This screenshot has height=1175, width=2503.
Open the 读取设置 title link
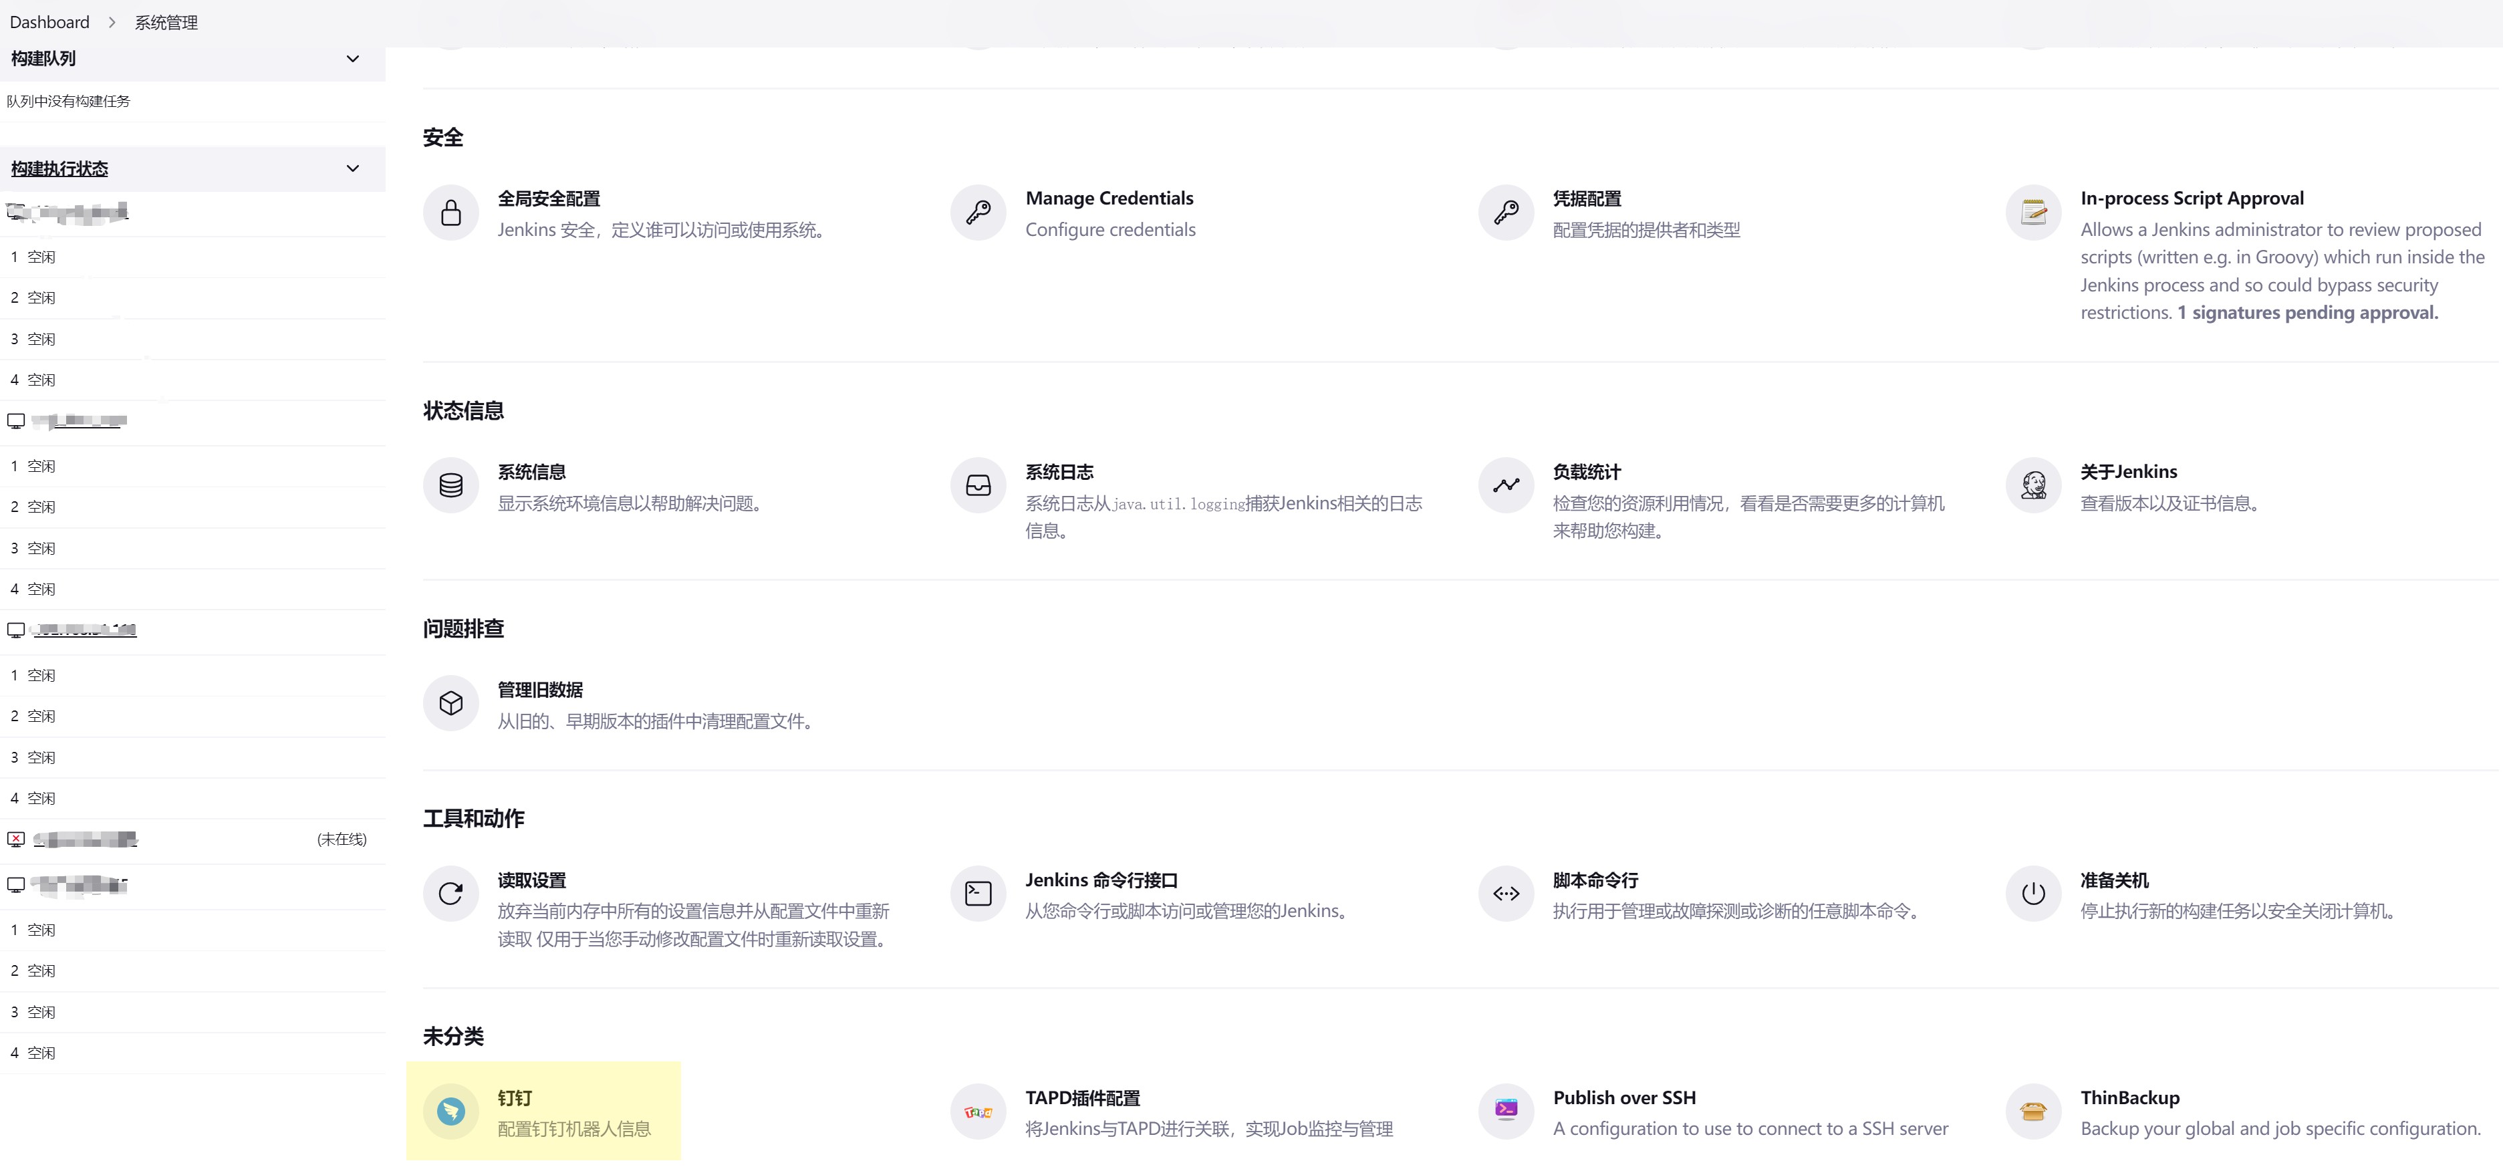531,880
